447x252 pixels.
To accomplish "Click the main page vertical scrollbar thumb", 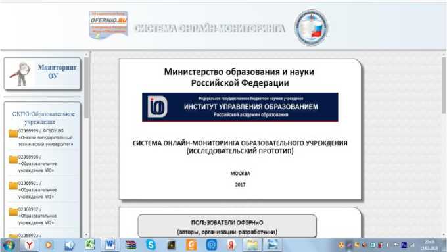I will [x=444, y=85].
